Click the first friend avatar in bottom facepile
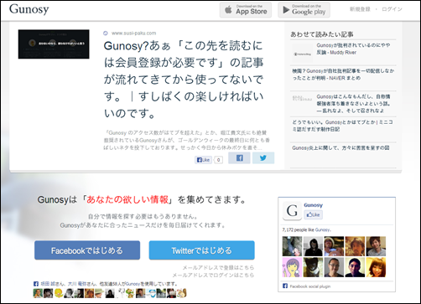Viewport: 421px width, 304px height. (38, 293)
